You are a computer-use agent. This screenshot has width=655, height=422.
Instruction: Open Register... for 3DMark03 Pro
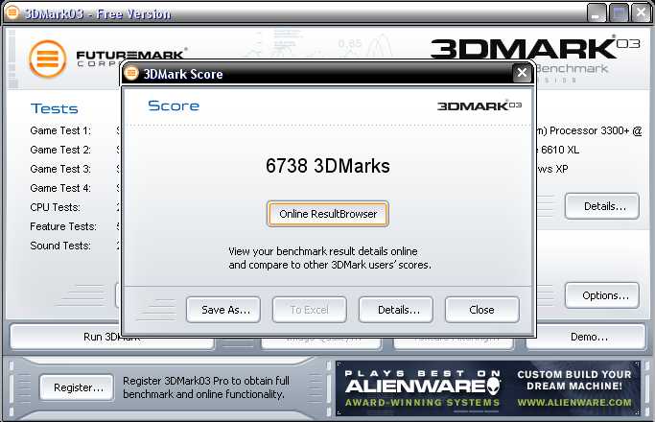point(77,387)
